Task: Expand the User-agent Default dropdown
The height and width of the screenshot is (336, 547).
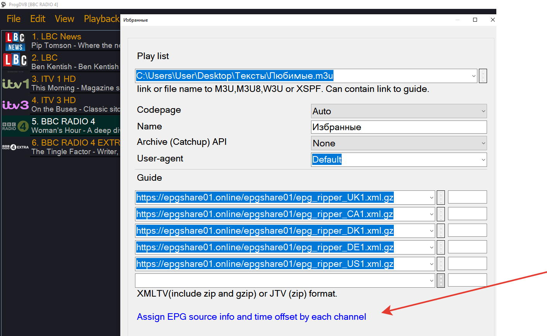Action: click(x=483, y=160)
